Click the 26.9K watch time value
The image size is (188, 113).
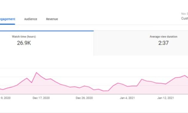(24, 43)
